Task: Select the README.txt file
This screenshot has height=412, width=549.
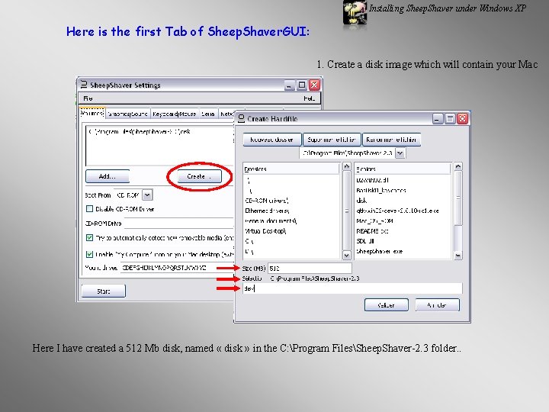Action: (x=372, y=231)
